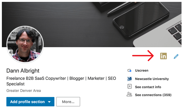185x111 pixels.
Task: Open Dann Albright's profile photo
Action: [25, 44]
